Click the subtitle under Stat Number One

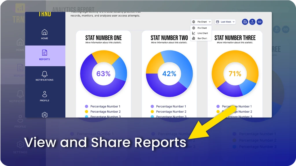pos(103,43)
